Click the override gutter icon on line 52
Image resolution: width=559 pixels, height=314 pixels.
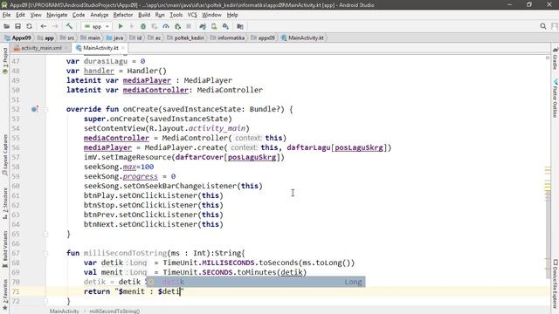(x=35, y=109)
